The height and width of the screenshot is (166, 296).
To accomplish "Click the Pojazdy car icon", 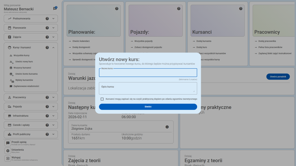I will 10,106.
